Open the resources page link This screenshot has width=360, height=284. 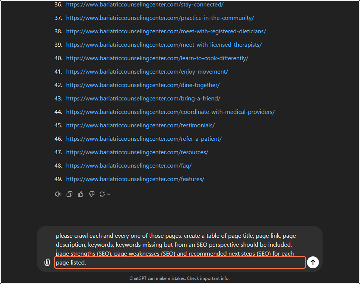pyautogui.click(x=137, y=152)
